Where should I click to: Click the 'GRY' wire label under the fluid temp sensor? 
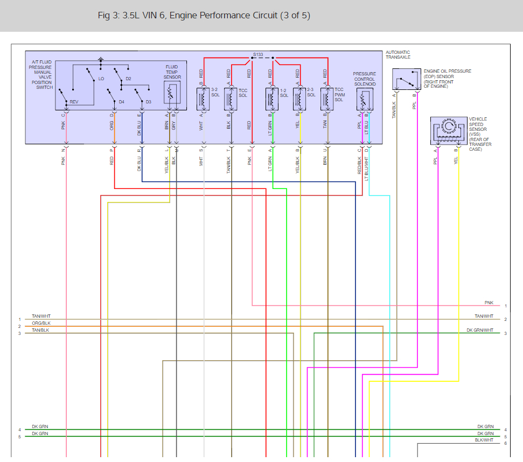click(x=173, y=125)
